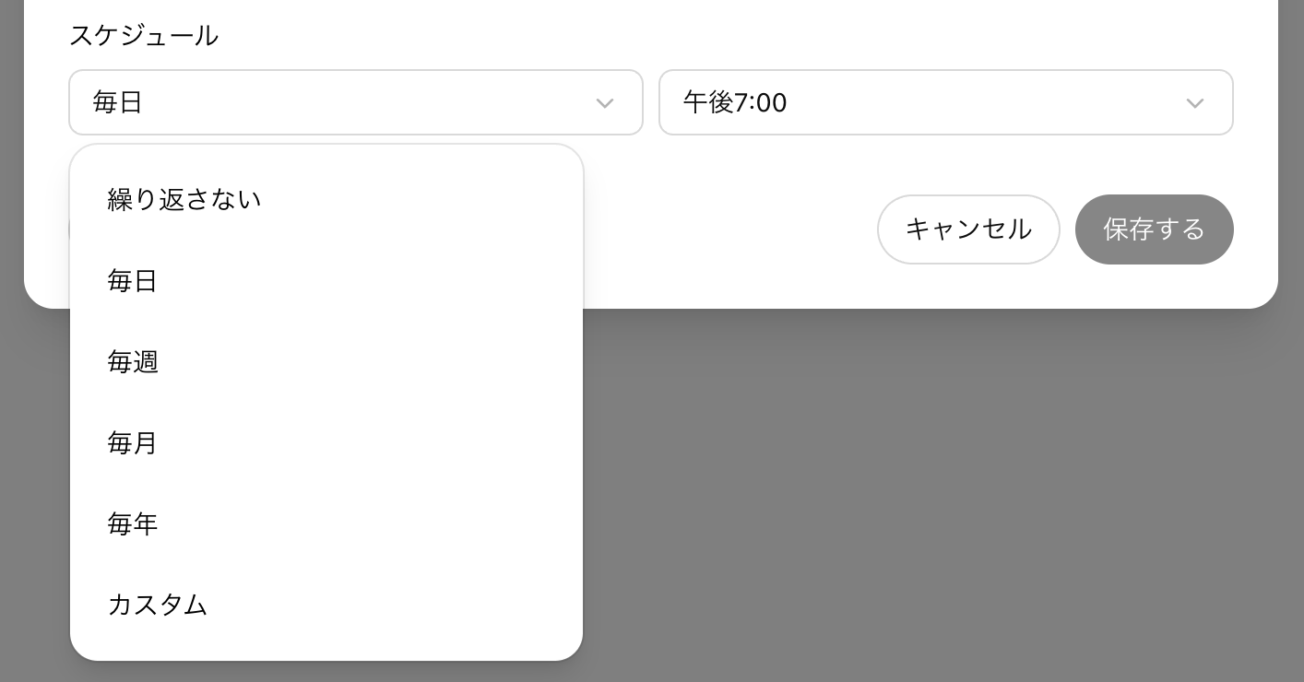
Task: Click the キャンセル button
Action: (x=968, y=229)
